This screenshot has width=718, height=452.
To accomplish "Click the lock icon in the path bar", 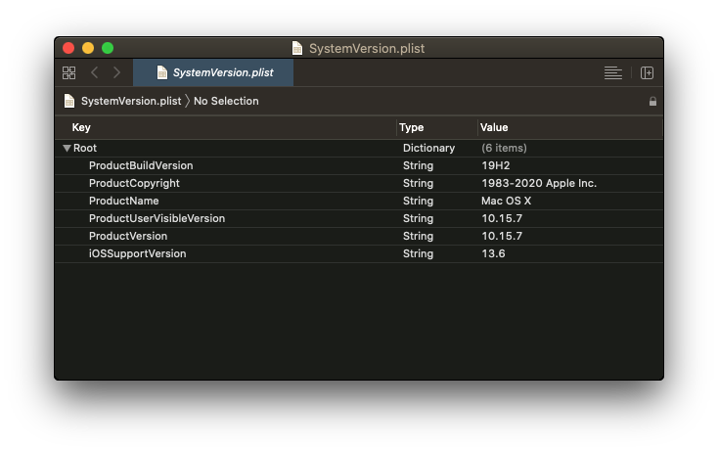I will [652, 101].
